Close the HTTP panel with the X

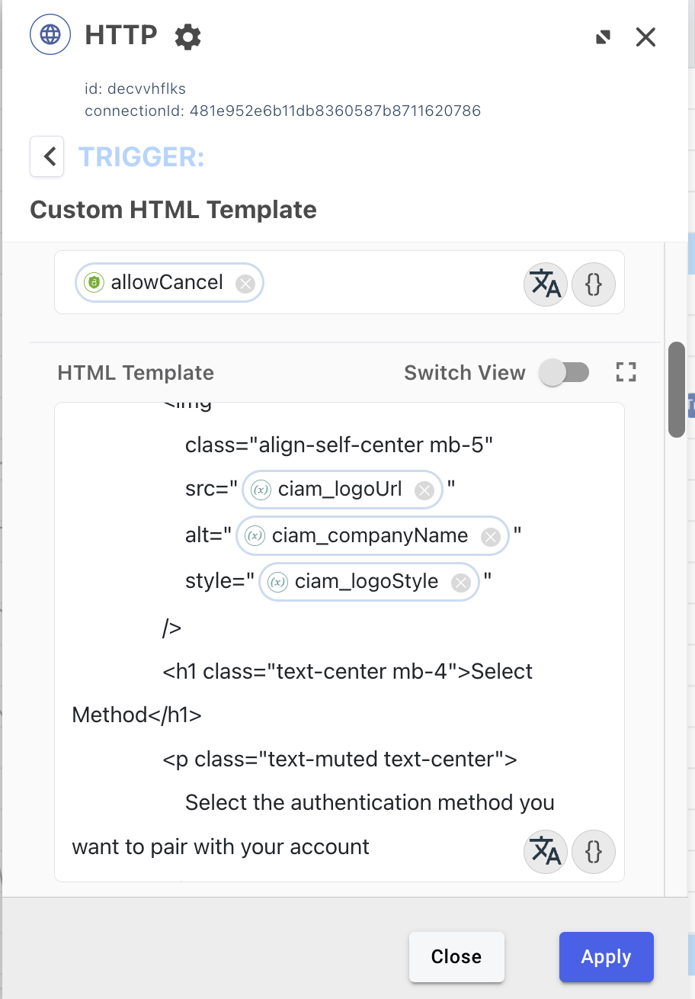[645, 37]
